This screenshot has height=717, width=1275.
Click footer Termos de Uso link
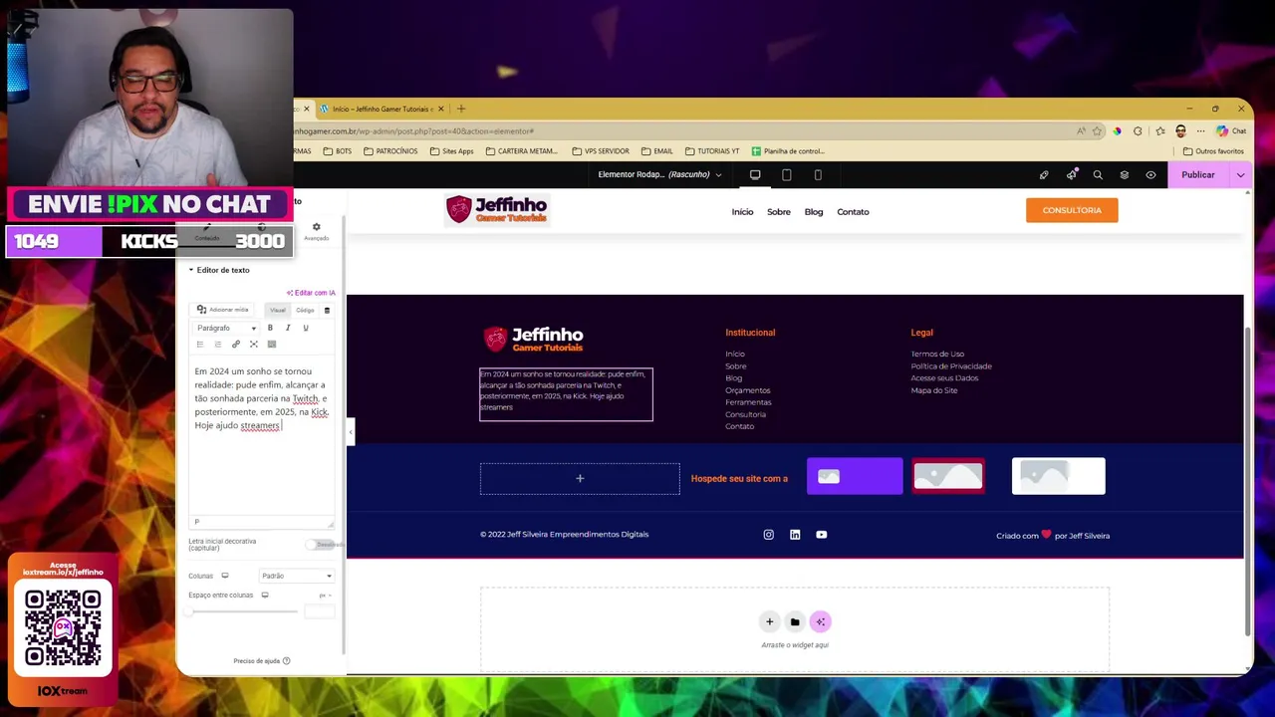[x=937, y=355]
